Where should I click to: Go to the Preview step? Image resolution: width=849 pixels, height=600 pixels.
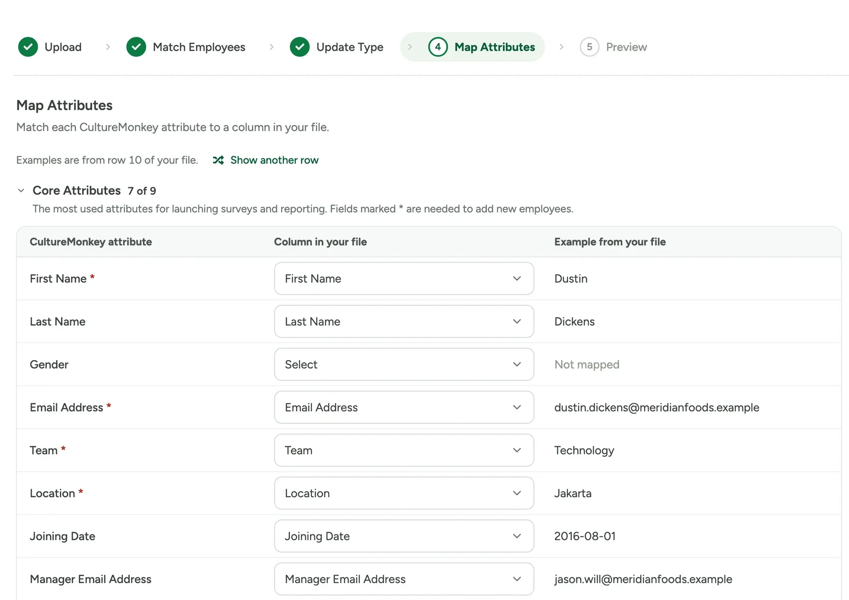tap(614, 47)
